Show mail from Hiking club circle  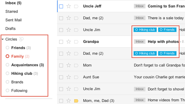coord(22,73)
